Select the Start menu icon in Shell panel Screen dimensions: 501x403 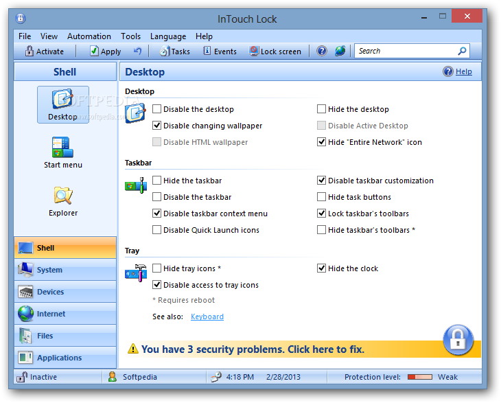pos(63,153)
